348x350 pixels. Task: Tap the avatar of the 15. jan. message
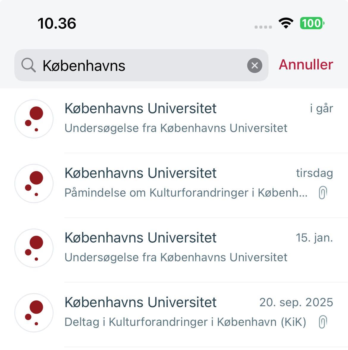[34, 248]
